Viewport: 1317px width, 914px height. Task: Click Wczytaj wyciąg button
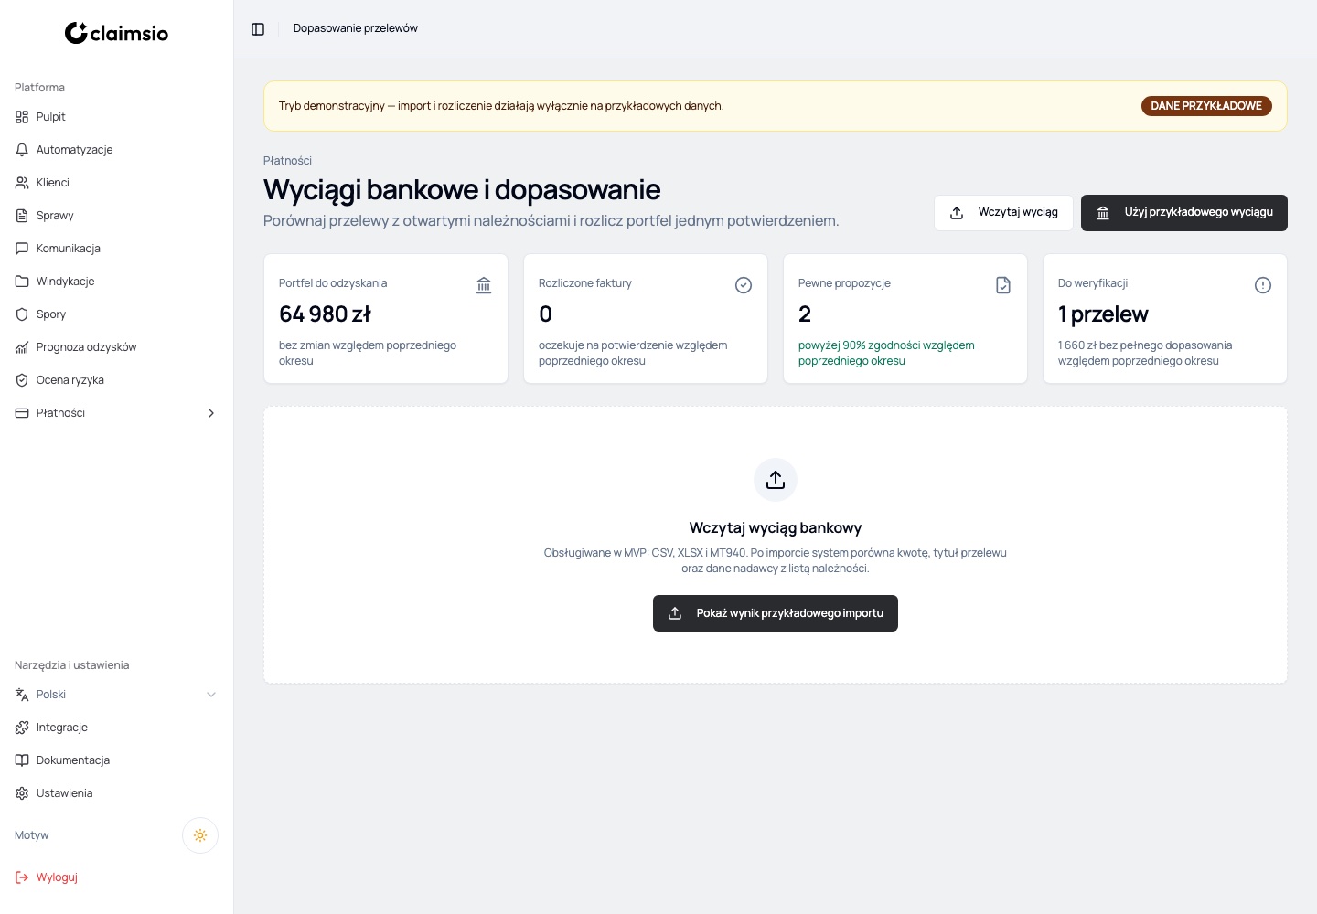point(1003,213)
